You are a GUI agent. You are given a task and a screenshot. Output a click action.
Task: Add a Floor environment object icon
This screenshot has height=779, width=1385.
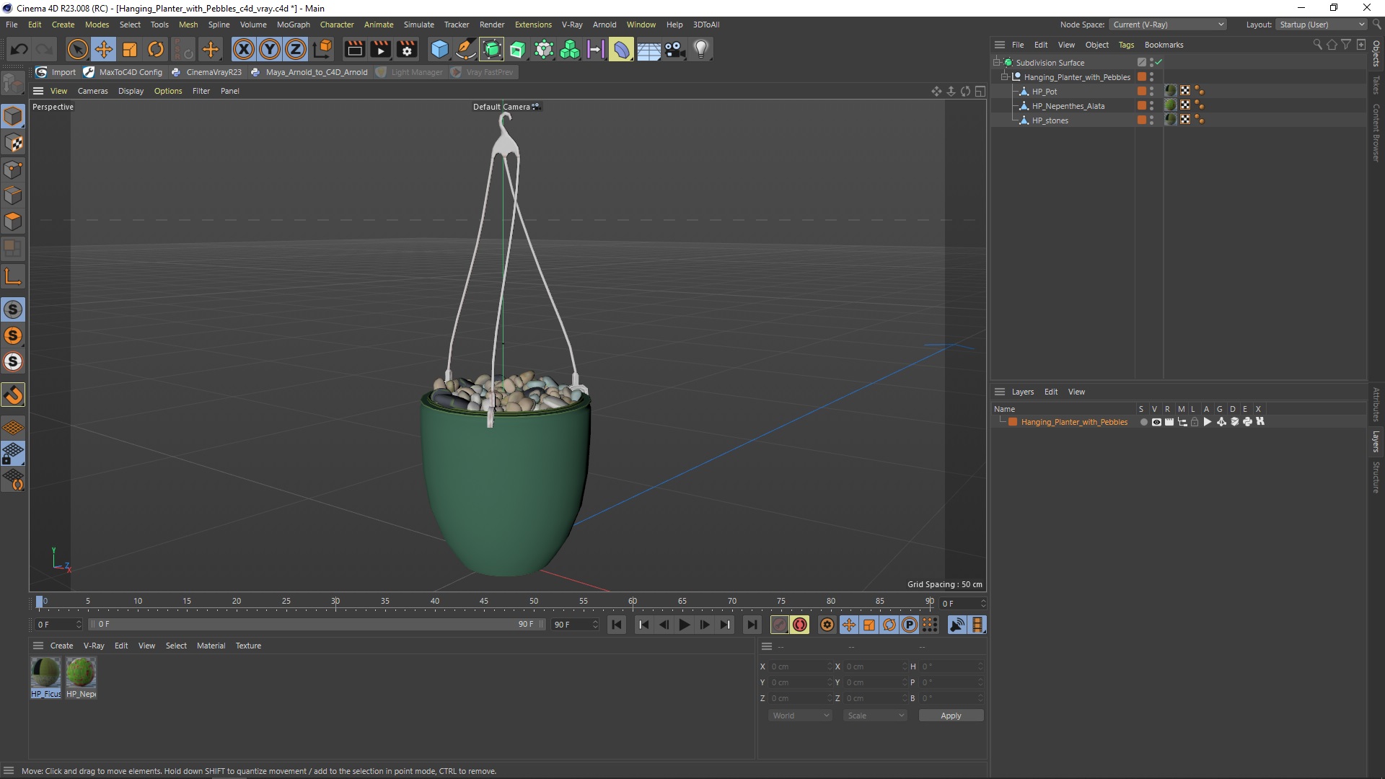[x=648, y=49]
